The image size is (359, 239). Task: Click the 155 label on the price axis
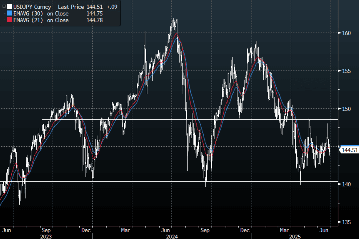[346, 71]
